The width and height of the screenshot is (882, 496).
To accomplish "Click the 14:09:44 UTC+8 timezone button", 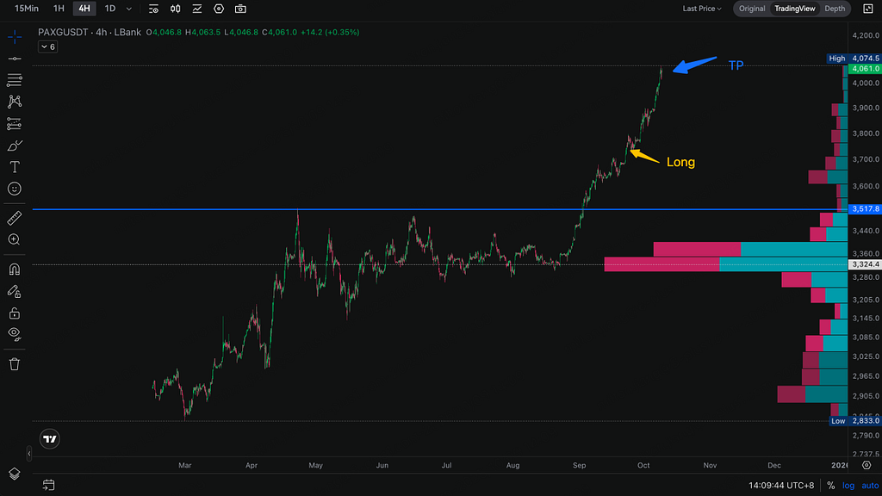I will tap(781, 486).
